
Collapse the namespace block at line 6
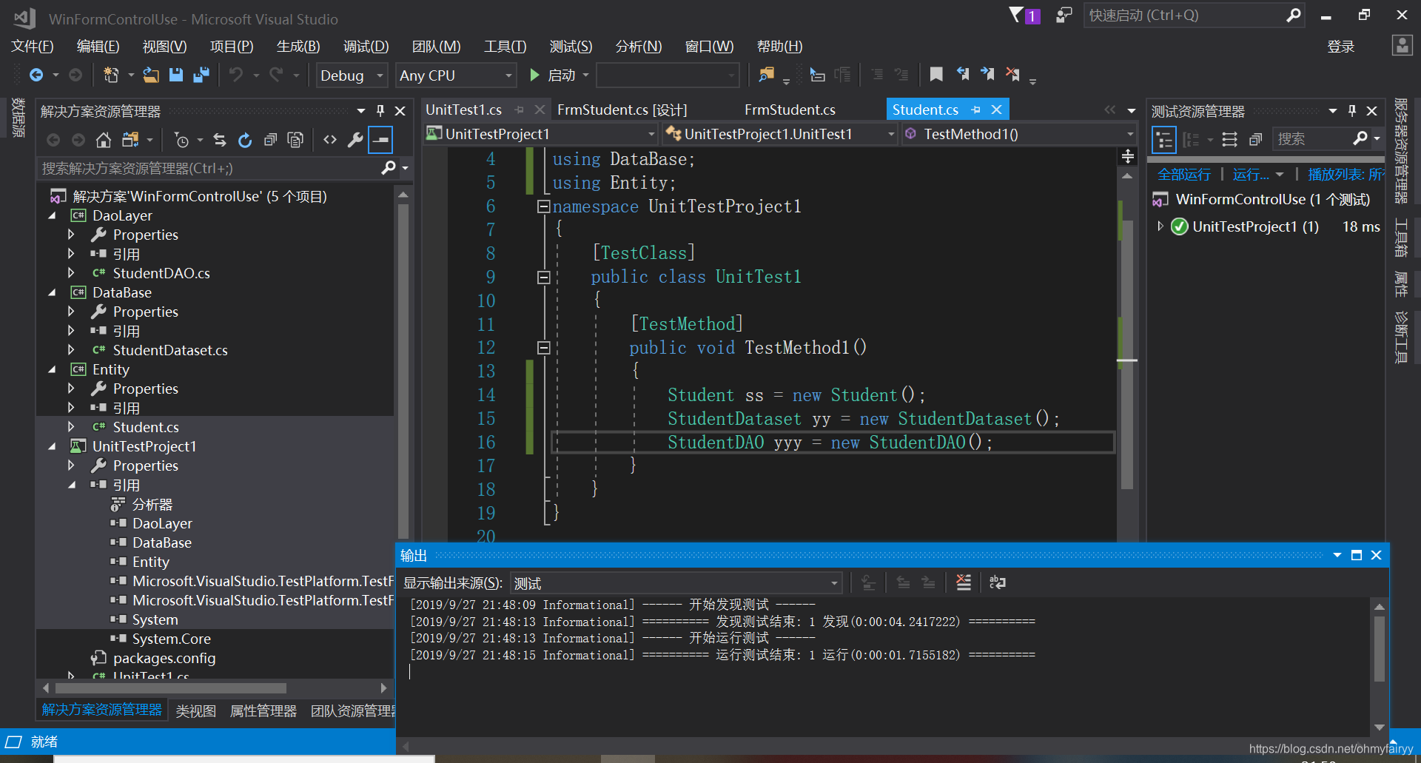click(544, 206)
